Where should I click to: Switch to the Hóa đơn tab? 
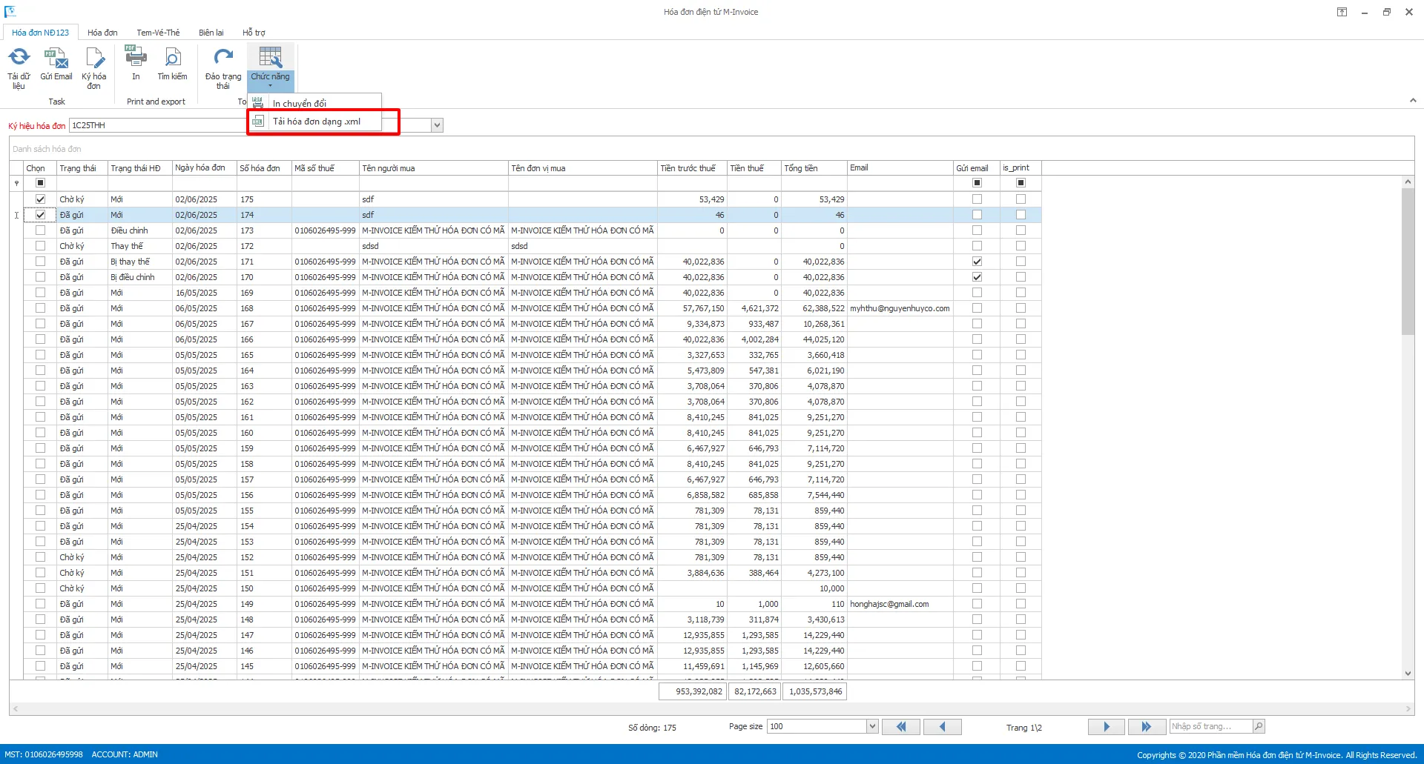pos(102,33)
